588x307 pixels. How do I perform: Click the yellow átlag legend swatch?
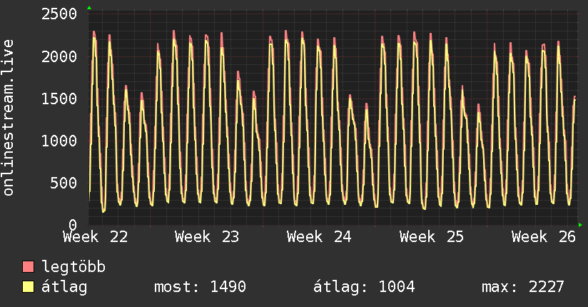coord(28,287)
